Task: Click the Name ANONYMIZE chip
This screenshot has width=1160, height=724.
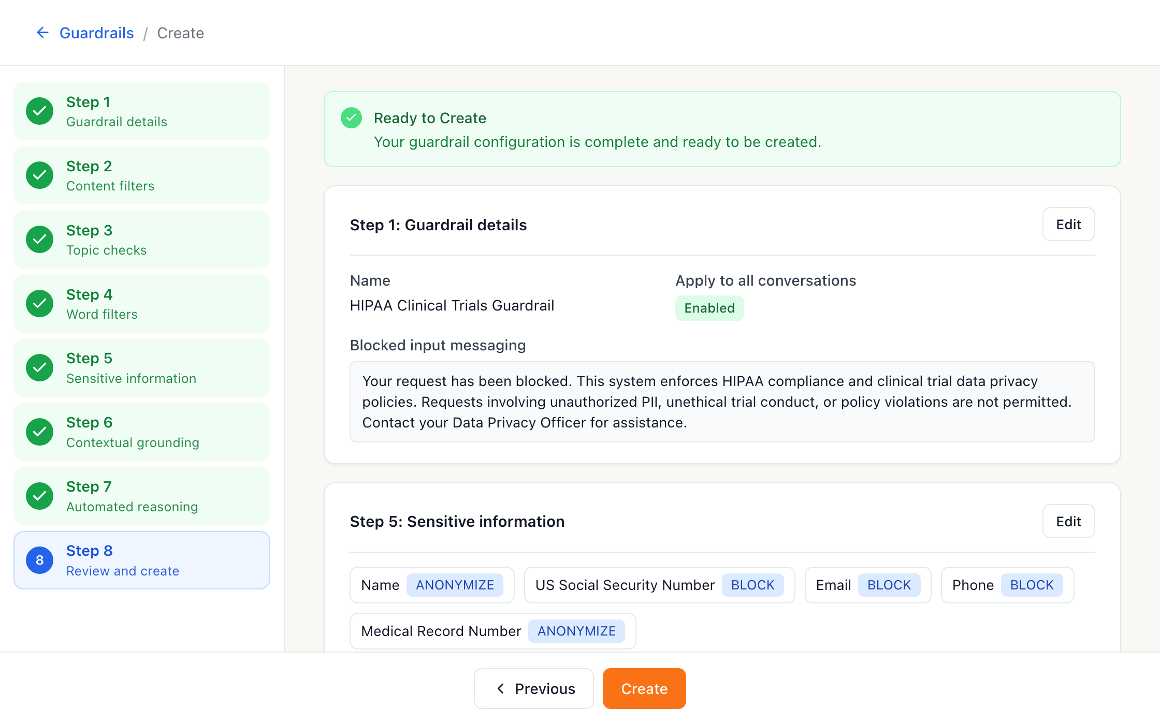Action: pos(432,585)
